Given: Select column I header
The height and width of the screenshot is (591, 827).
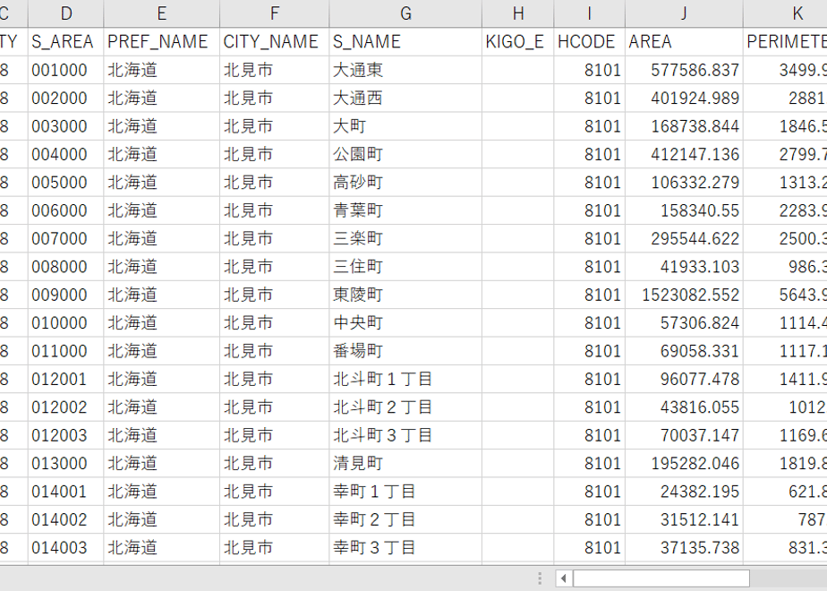Looking at the screenshot, I should click(589, 13).
